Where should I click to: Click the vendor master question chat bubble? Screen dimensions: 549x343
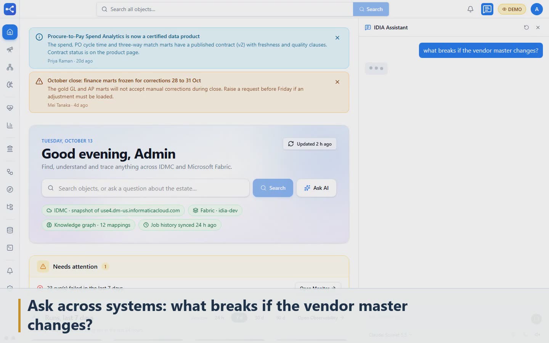coord(481,50)
